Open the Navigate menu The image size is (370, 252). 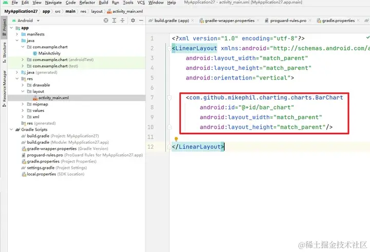pos(53,3)
